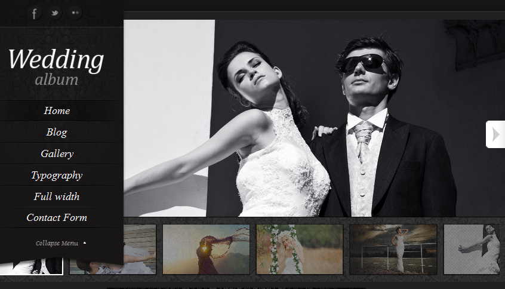Click the main bride and groom photo

(314, 118)
